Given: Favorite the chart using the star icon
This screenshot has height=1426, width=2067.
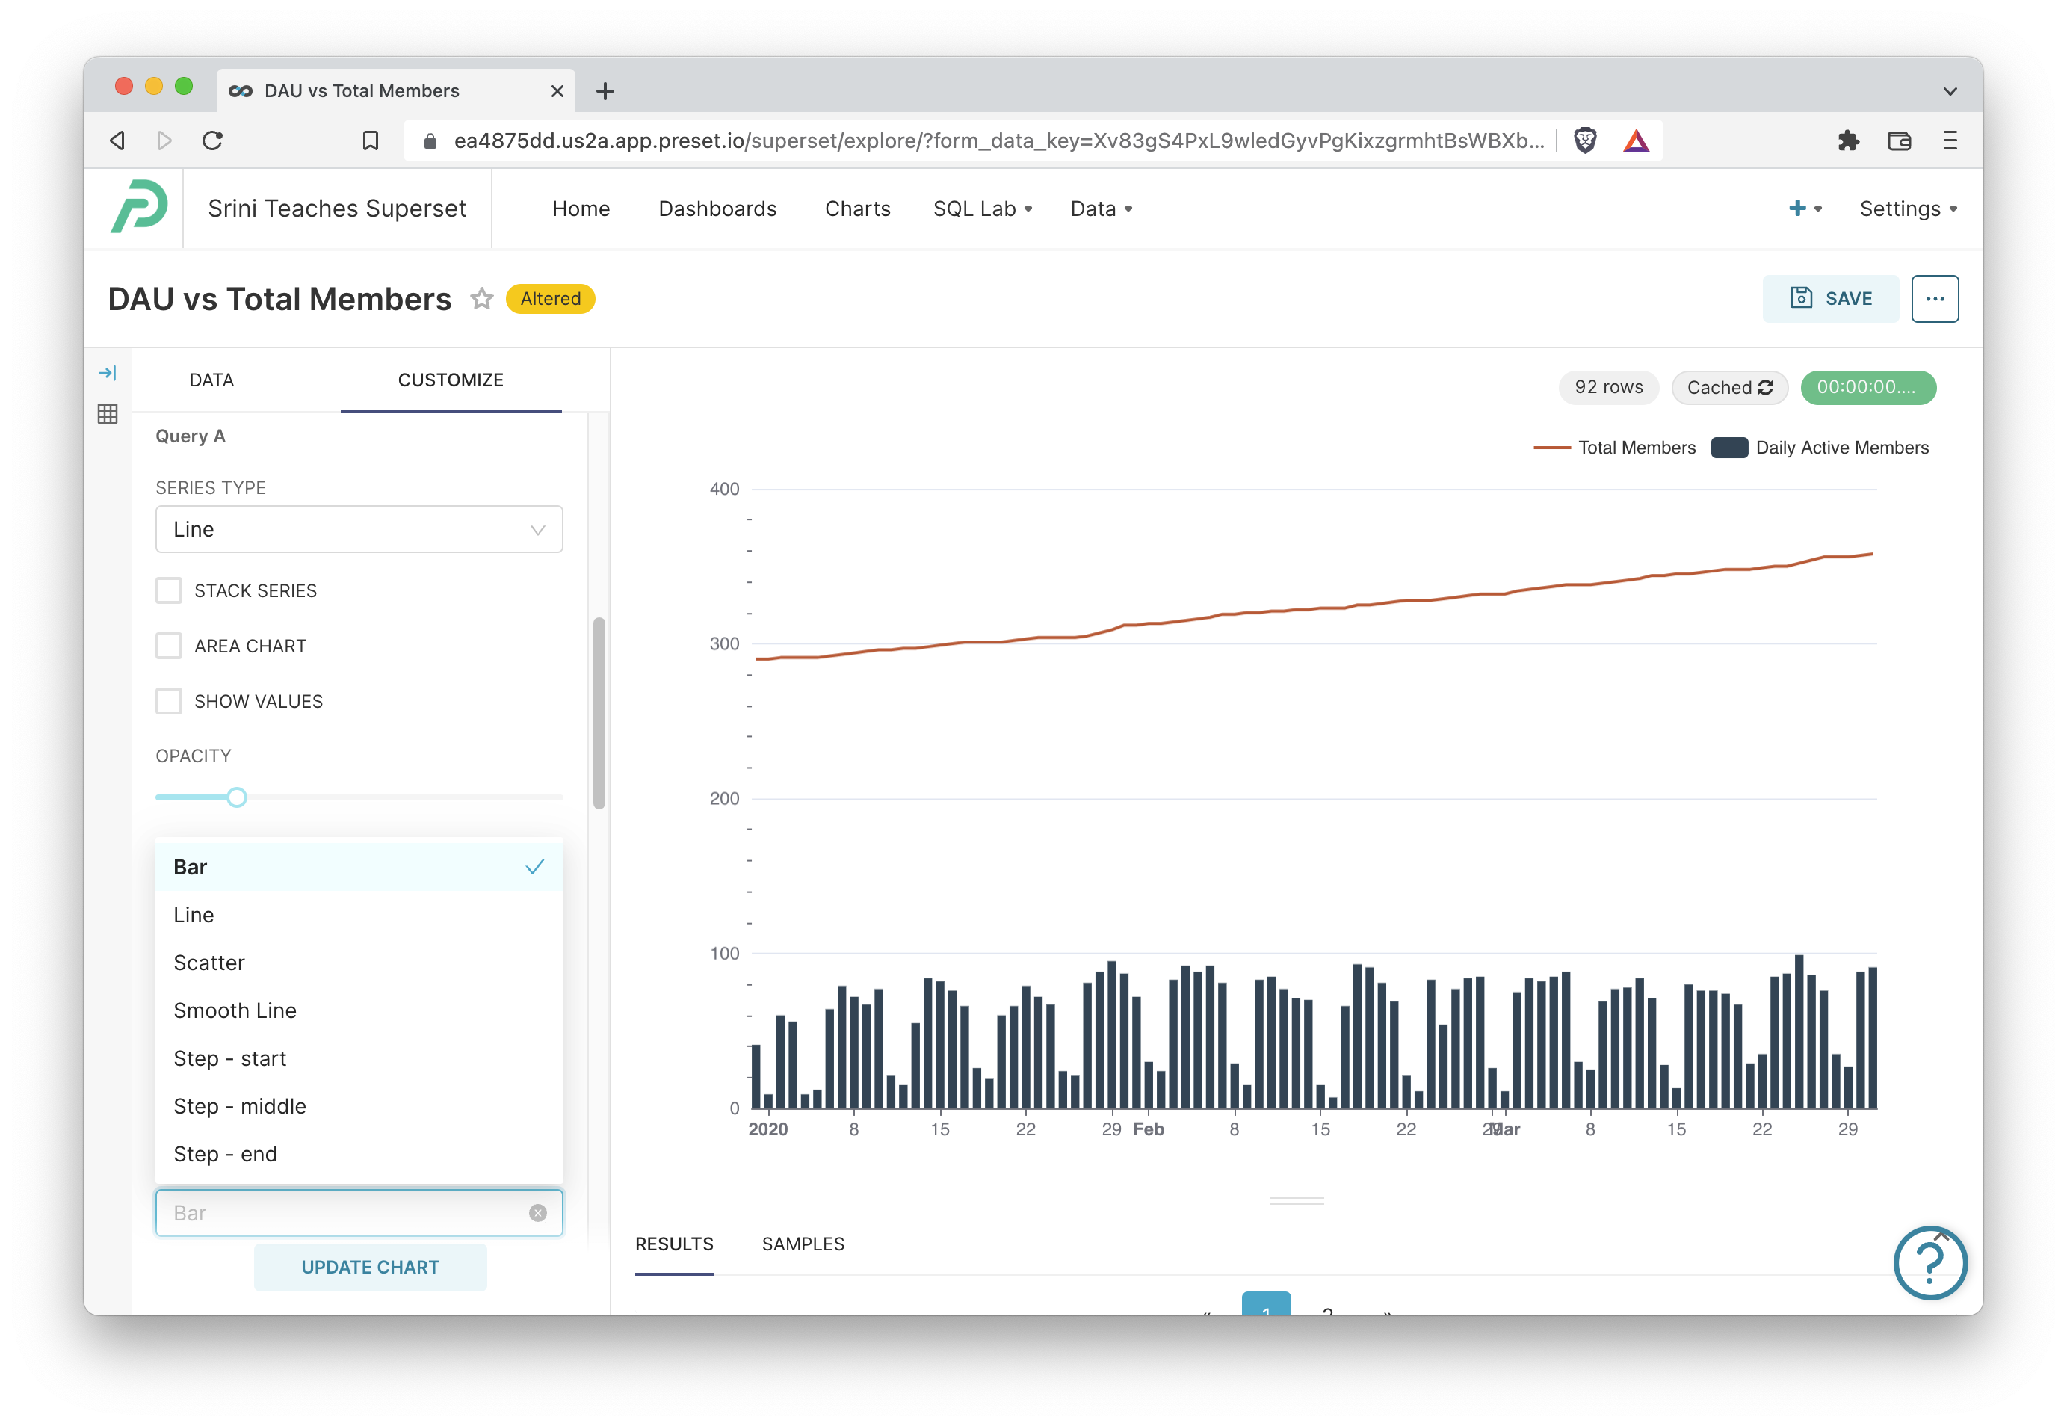Looking at the screenshot, I should [481, 299].
